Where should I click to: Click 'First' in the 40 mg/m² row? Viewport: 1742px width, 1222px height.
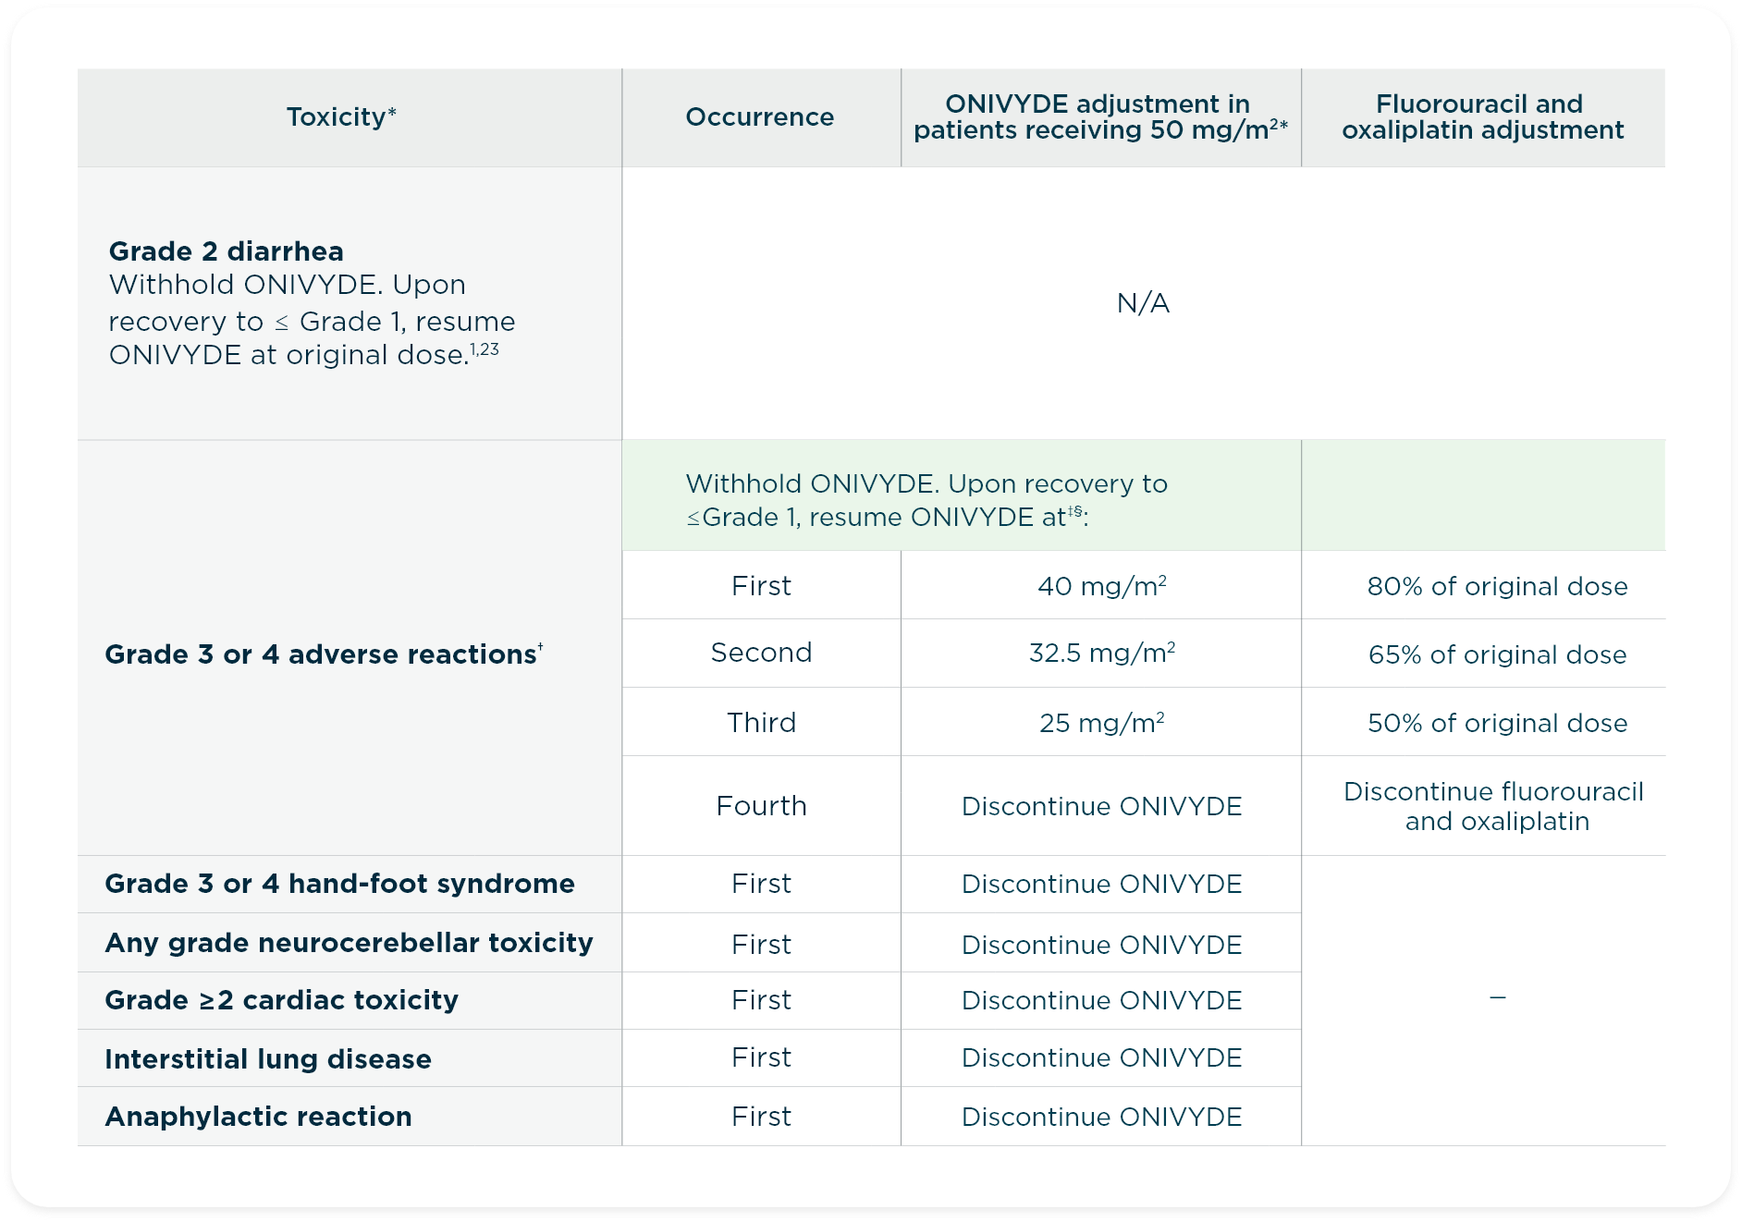[x=761, y=586]
